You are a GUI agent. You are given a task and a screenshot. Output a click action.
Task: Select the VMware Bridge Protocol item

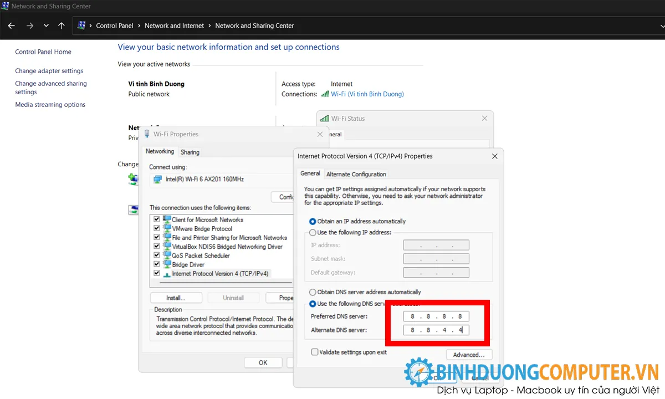pyautogui.click(x=202, y=228)
